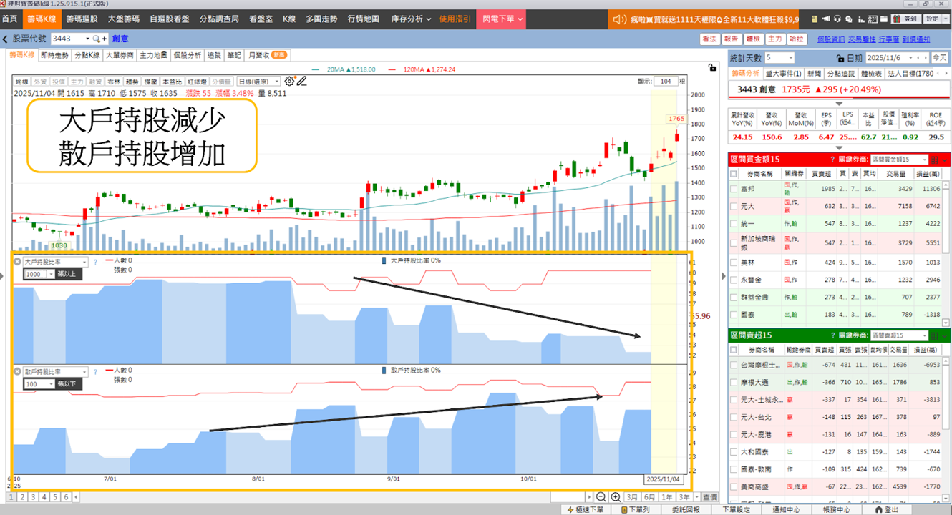Open the headset customer support icon
Screen dimensions: 952x515
837,19
